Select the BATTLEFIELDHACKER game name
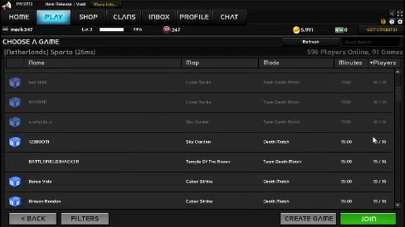This screenshot has height=227, width=405. click(54, 161)
